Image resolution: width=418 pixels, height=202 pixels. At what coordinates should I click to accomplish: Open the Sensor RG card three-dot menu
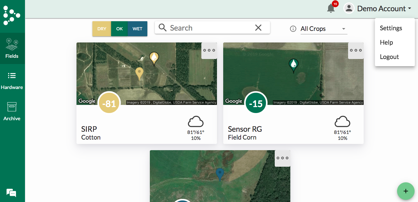click(x=356, y=50)
